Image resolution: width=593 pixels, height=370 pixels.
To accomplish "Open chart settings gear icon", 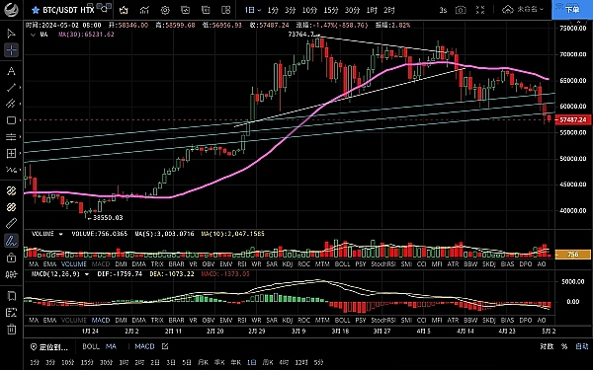I will coord(165,10).
